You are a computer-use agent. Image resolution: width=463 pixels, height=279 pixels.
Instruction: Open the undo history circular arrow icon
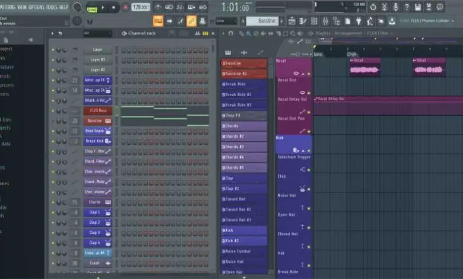point(373,7)
